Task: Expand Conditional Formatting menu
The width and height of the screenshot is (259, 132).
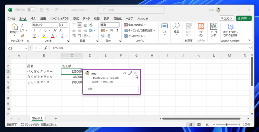Action: pos(135,25)
